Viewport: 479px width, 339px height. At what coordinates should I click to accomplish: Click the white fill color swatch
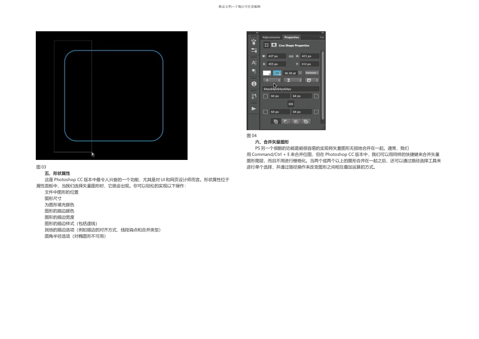click(267, 73)
